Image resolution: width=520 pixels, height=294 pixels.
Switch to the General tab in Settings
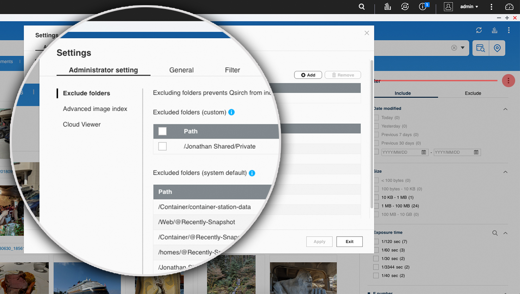181,70
